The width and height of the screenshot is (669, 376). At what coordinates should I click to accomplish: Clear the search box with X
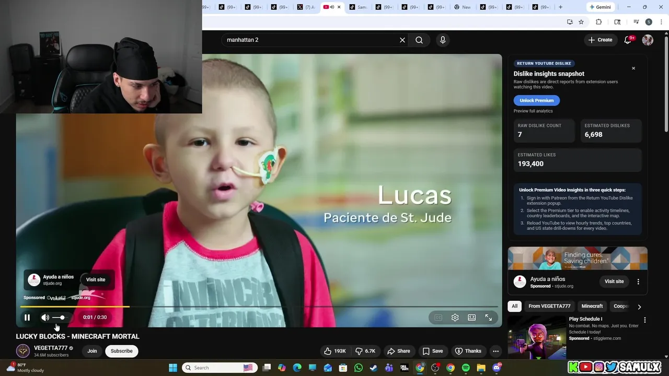(x=402, y=40)
